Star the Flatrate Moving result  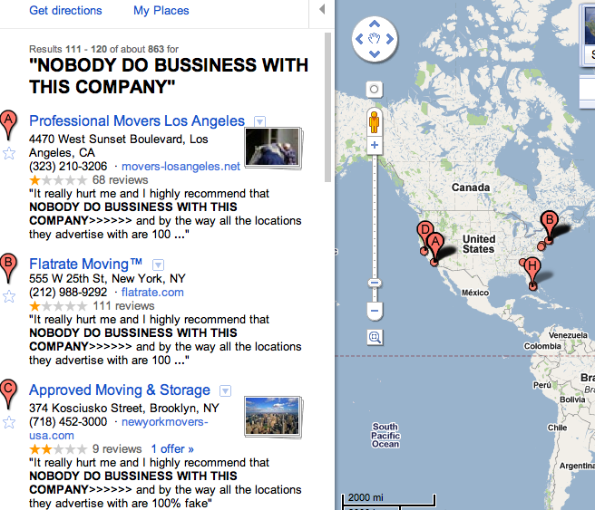coord(9,296)
